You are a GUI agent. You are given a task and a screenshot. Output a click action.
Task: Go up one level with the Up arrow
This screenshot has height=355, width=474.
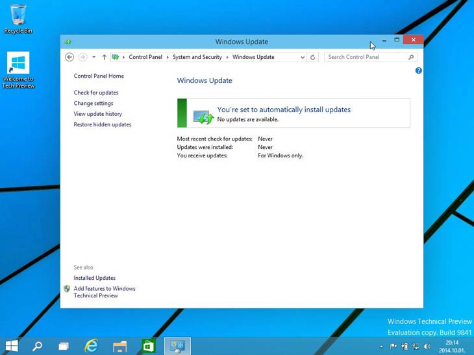coord(104,57)
